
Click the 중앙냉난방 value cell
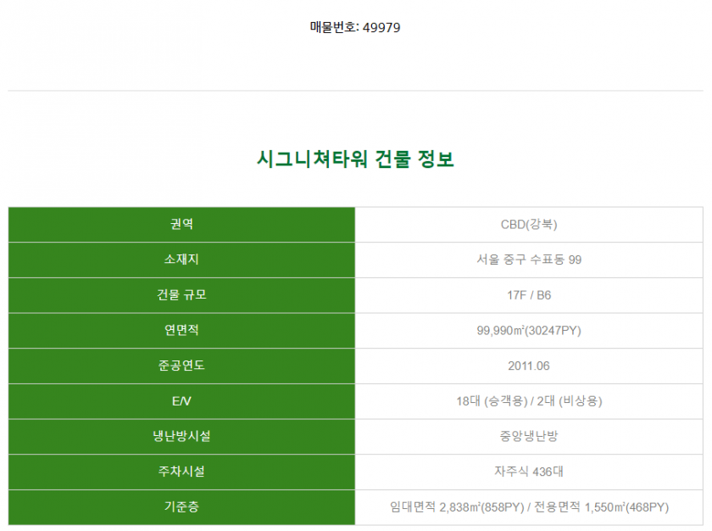tap(529, 436)
